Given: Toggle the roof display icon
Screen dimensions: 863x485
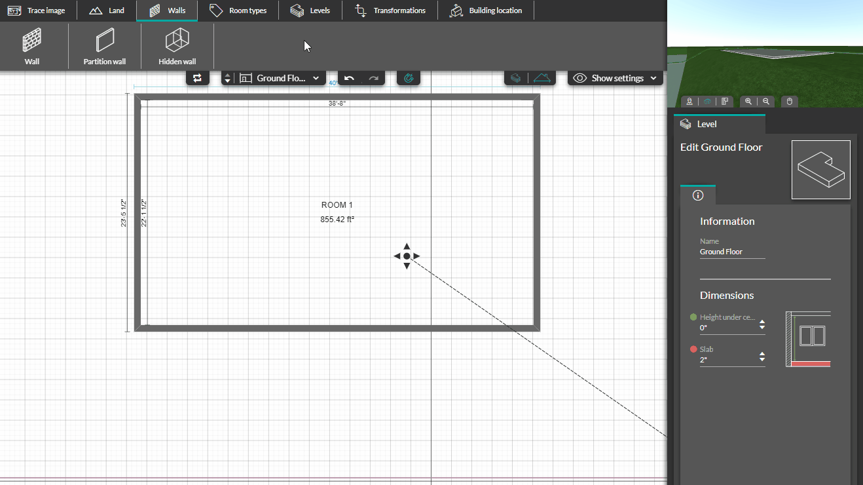Looking at the screenshot, I should coord(542,78).
